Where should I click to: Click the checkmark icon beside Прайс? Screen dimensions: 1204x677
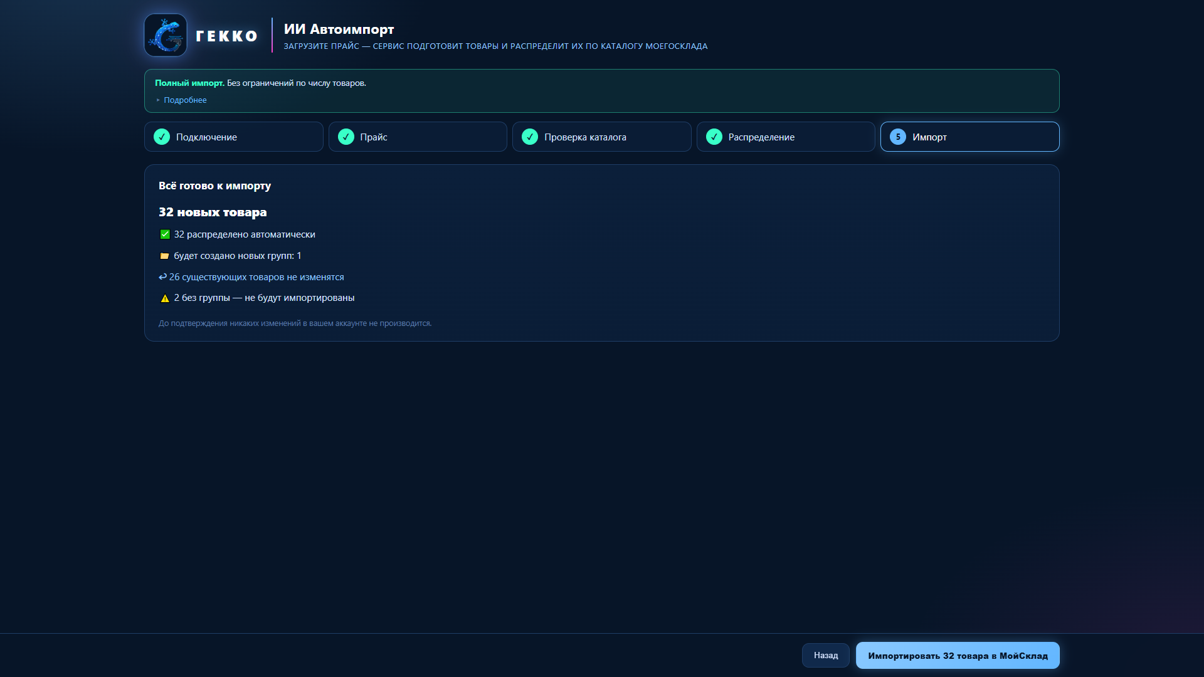346,137
